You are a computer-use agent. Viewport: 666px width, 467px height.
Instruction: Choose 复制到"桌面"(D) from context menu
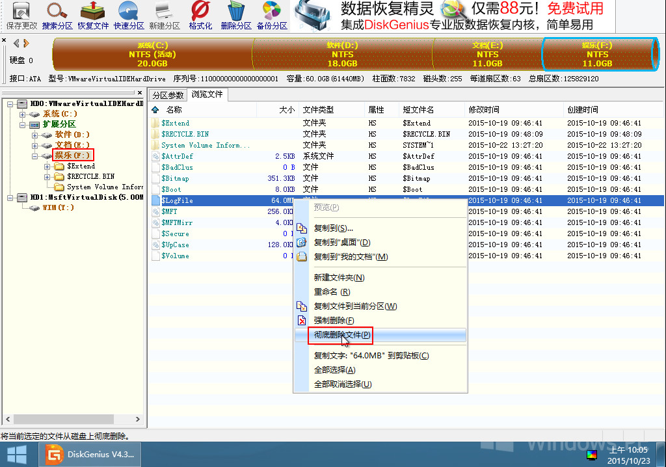click(x=381, y=242)
